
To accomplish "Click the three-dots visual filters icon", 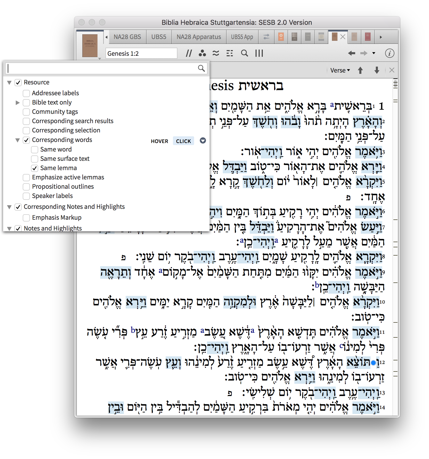I will click(x=202, y=53).
